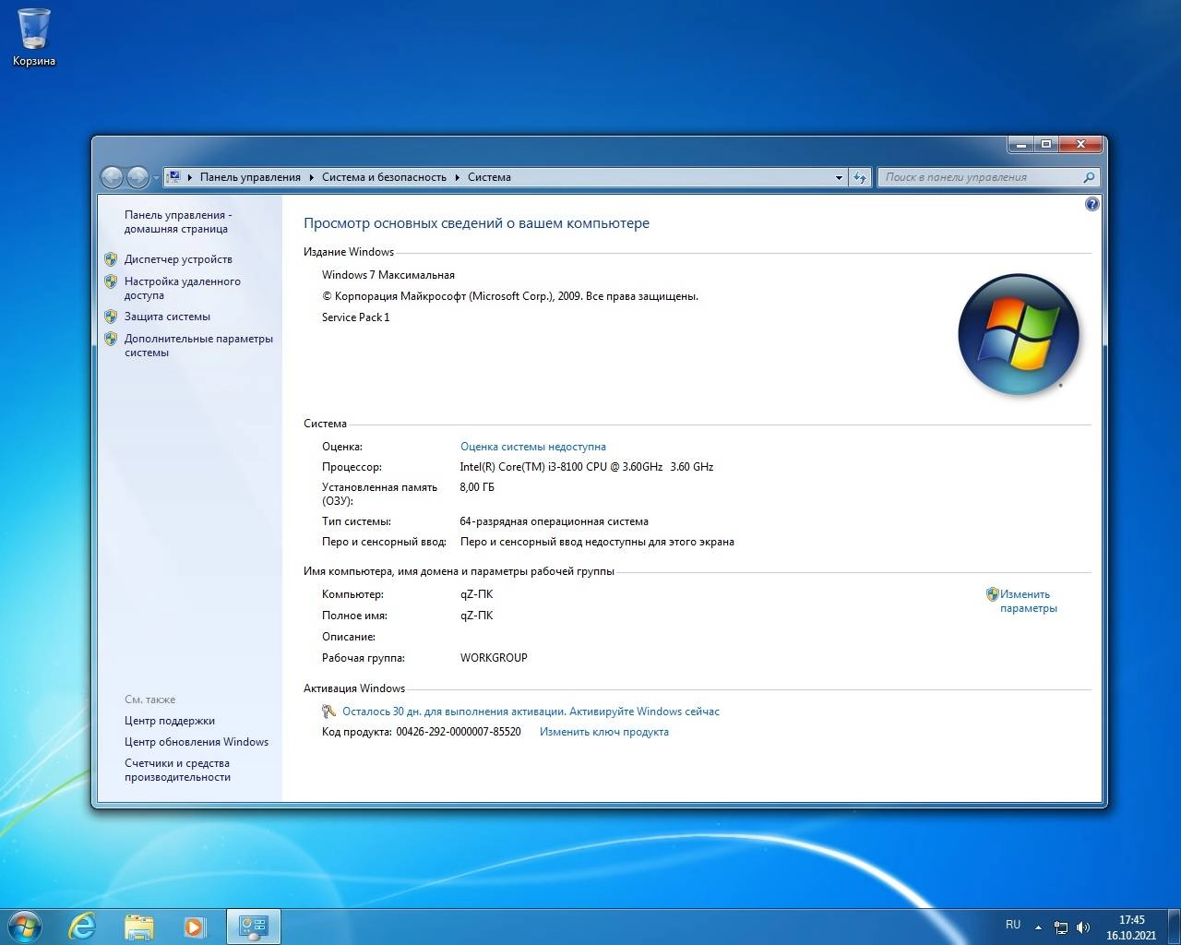1181x945 pixels.
Task: Open the Windows Start menu orb
Action: pyautogui.click(x=25, y=926)
